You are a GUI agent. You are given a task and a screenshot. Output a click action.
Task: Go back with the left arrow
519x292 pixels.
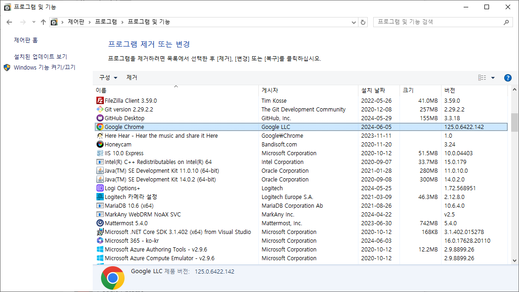click(x=9, y=22)
